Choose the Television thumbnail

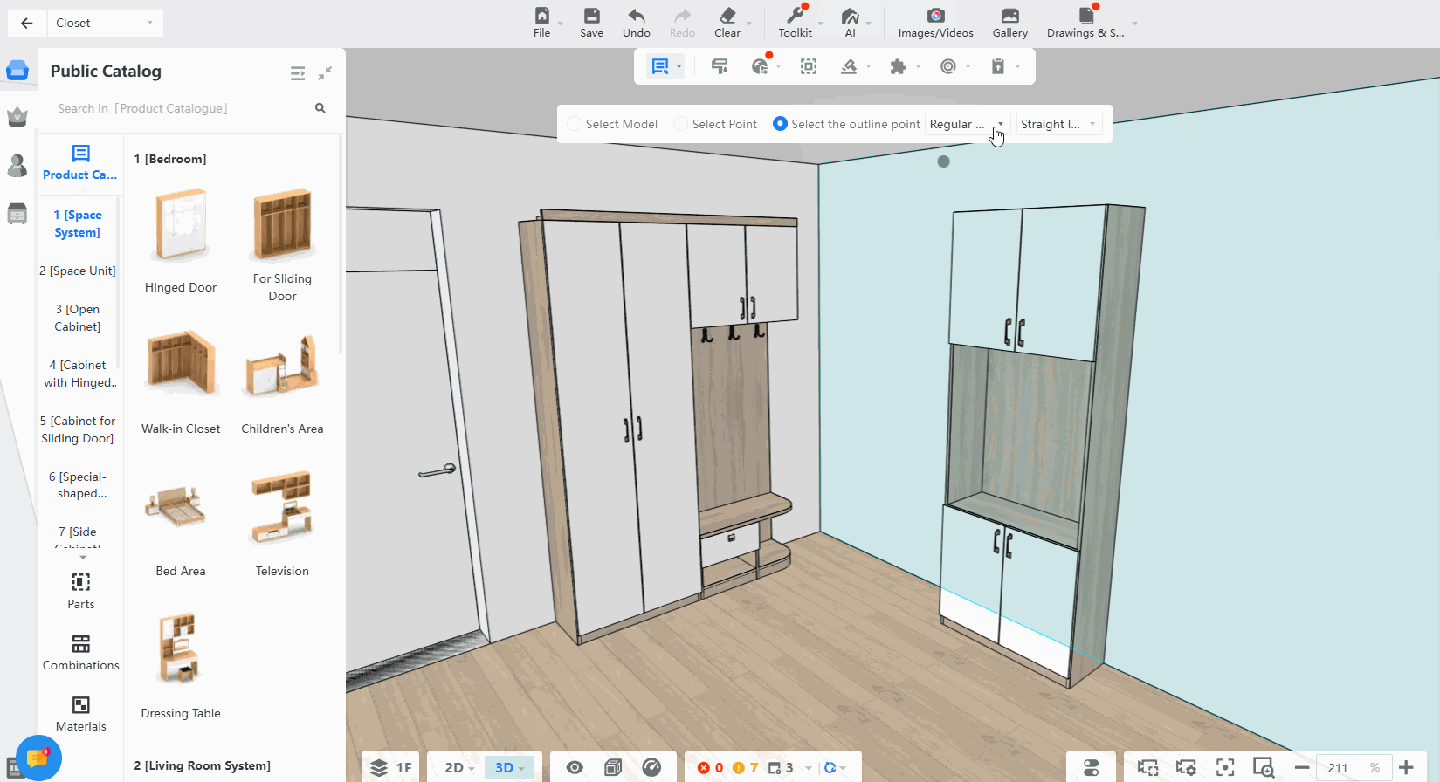(x=282, y=507)
